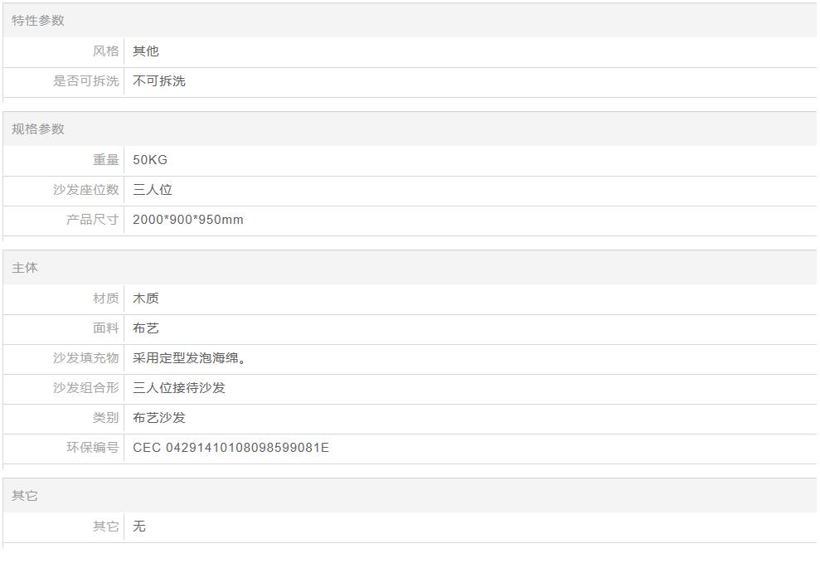Select the 是否可拆洗 row label
This screenshot has height=563, width=820.
coord(86,81)
